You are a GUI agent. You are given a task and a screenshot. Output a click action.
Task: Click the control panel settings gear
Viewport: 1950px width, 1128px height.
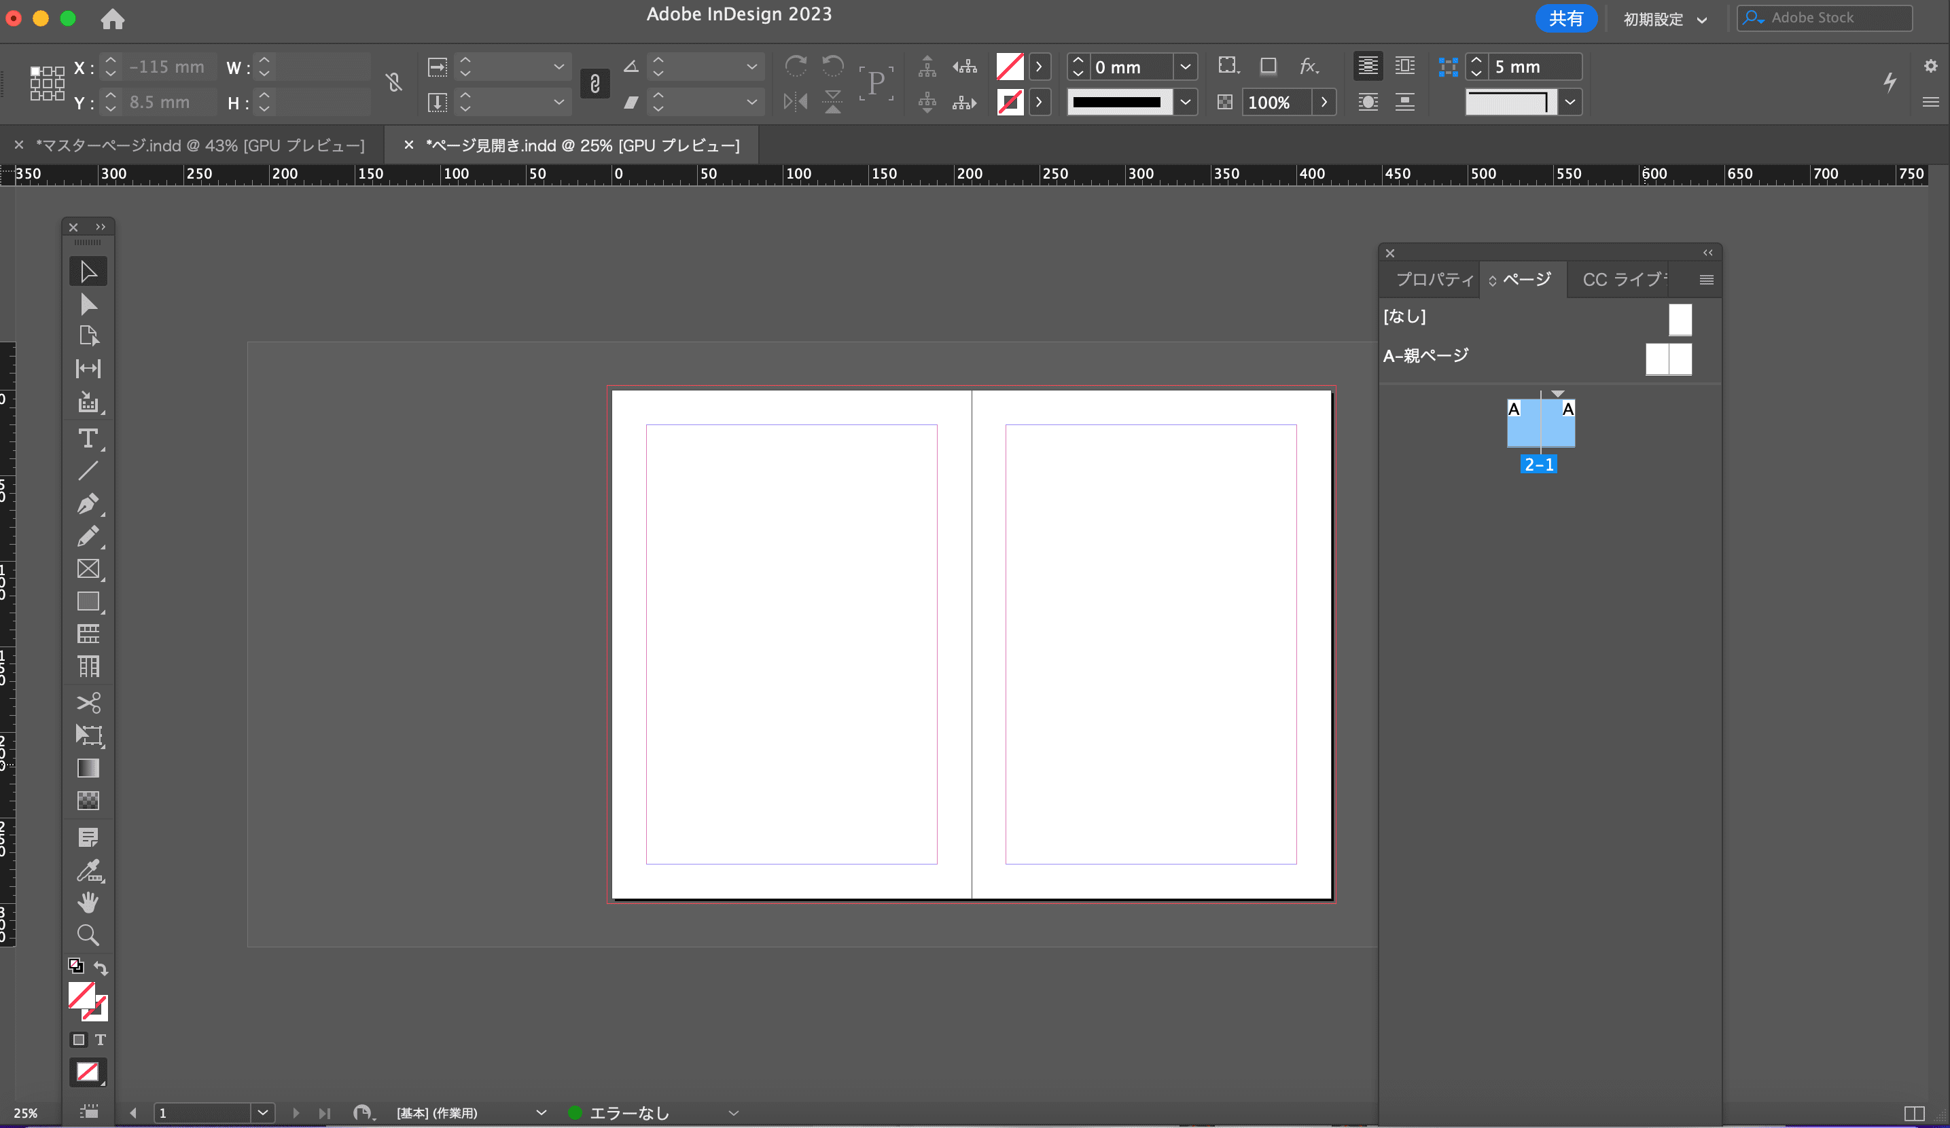point(1930,66)
